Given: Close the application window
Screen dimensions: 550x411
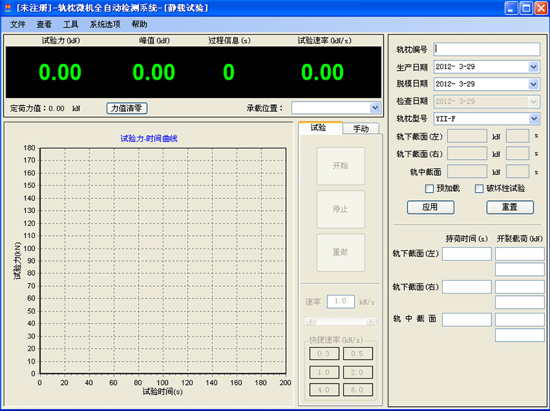Looking at the screenshot, I should [x=541, y=8].
